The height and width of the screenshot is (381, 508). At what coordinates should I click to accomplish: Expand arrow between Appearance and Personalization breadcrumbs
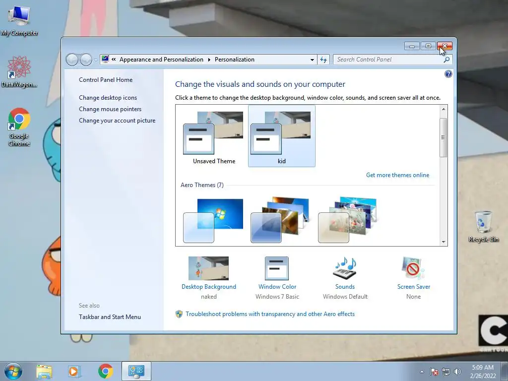pos(209,60)
